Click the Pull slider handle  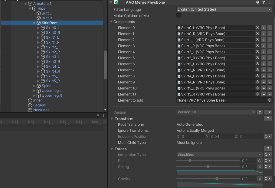(190, 161)
